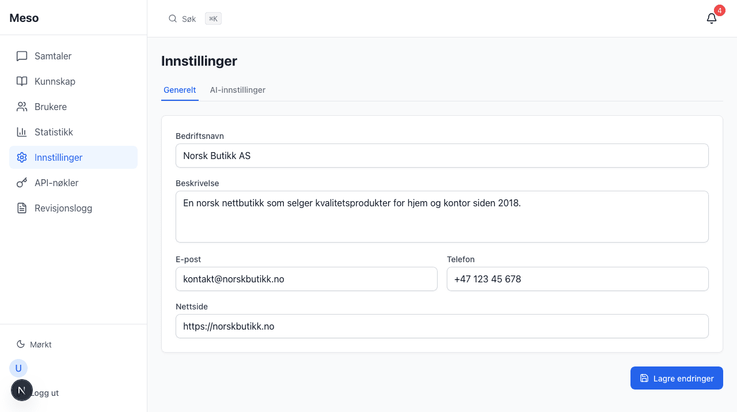Screen dimensions: 737x412
Task: Click the Innstillinger gear icon
Action: (22, 157)
